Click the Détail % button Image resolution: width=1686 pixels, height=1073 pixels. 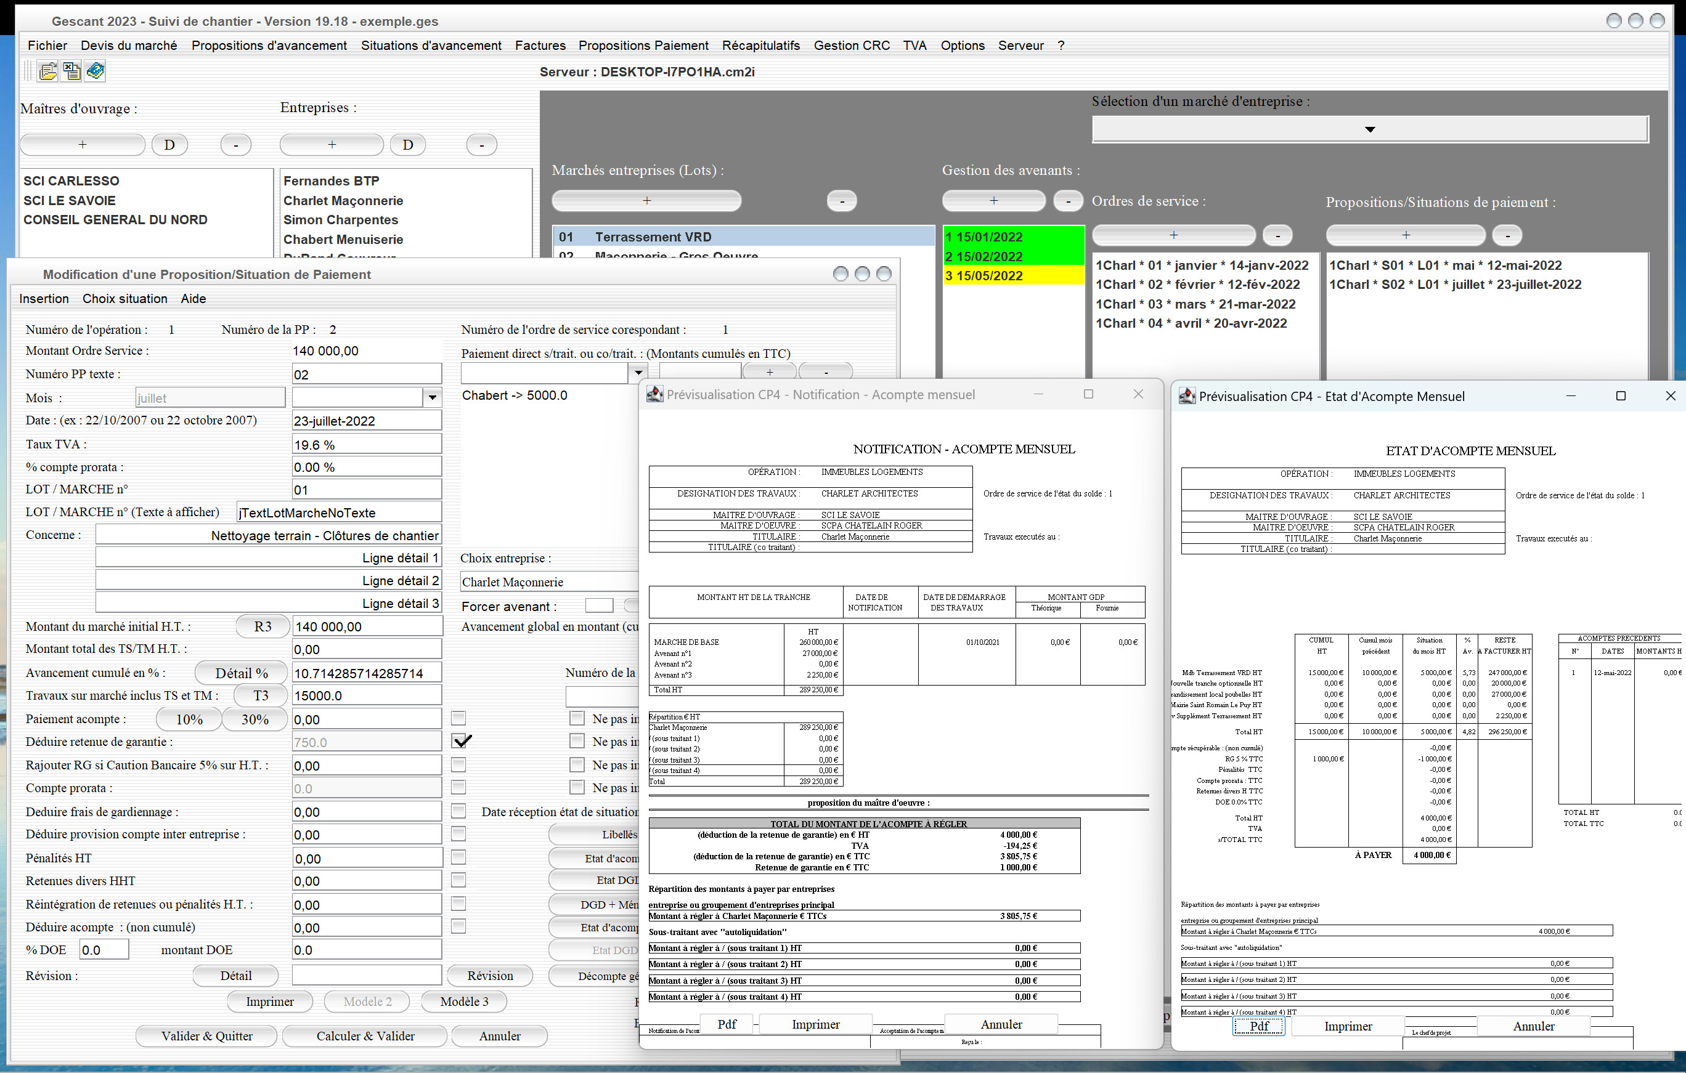[242, 673]
